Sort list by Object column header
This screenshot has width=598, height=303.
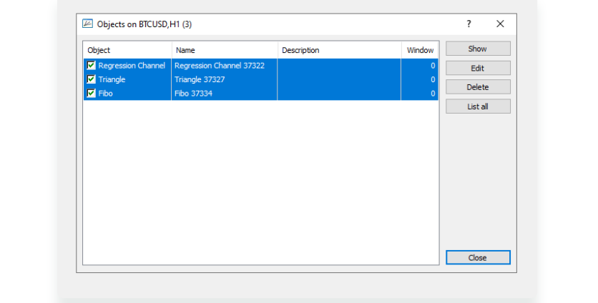127,50
